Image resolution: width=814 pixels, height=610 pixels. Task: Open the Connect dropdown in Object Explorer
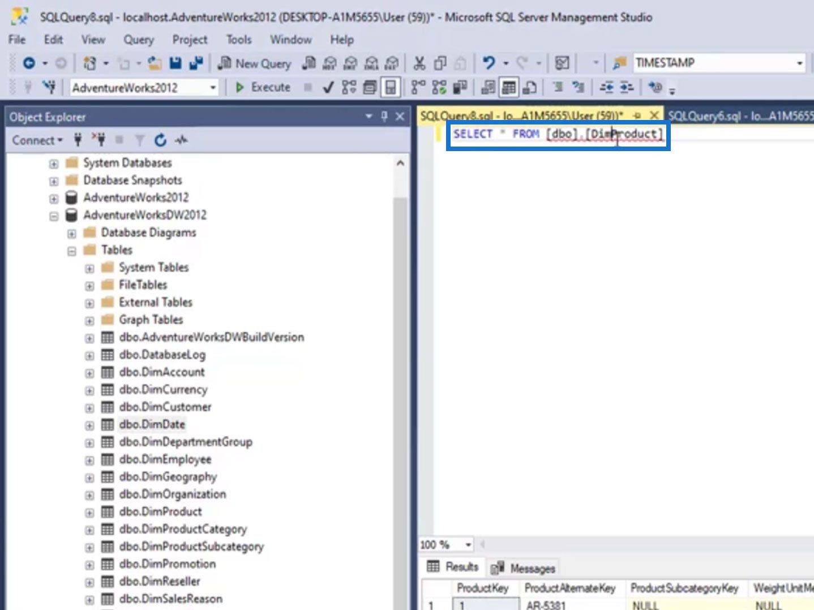[37, 140]
